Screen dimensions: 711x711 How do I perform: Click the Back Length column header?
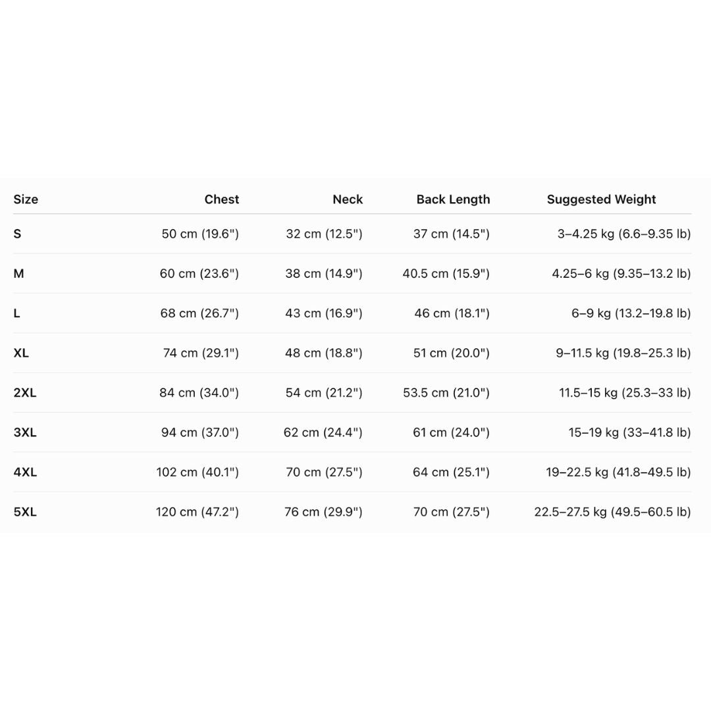pyautogui.click(x=453, y=199)
